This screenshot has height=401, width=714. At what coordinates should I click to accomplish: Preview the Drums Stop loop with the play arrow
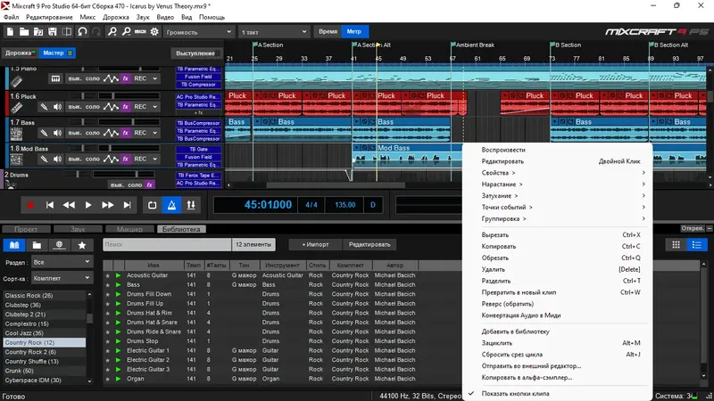coord(119,341)
